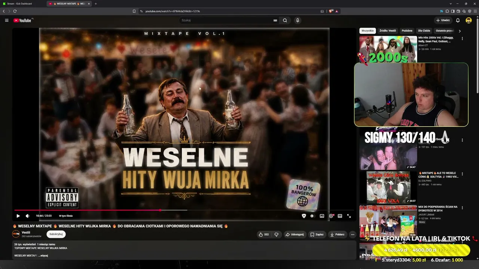Viewport: 479px width, 269px height.
Task: Save the video with Zapisz
Action: coord(317,235)
